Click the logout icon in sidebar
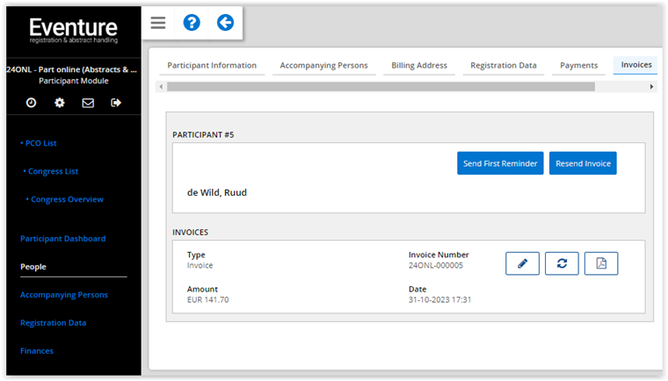This screenshot has width=668, height=381. [x=116, y=103]
